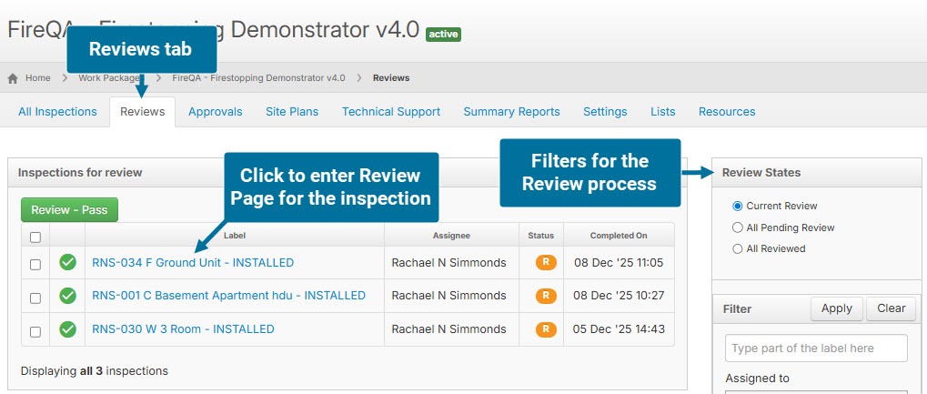Select the All Reviewed radio option
The width and height of the screenshot is (927, 394).
tap(738, 248)
